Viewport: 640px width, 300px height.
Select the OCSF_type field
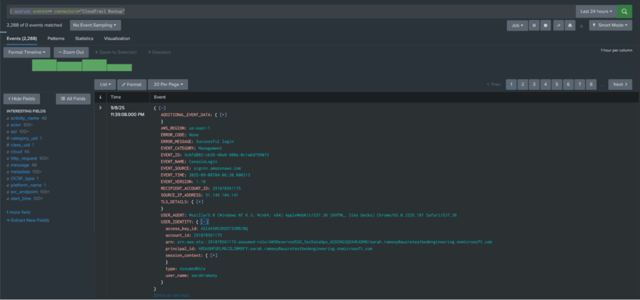coord(22,178)
